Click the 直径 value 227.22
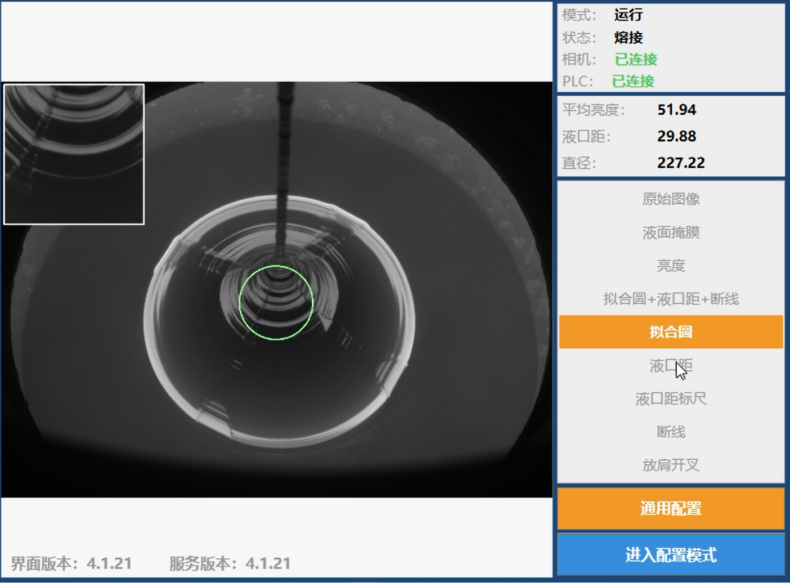The image size is (790, 583). [681, 163]
